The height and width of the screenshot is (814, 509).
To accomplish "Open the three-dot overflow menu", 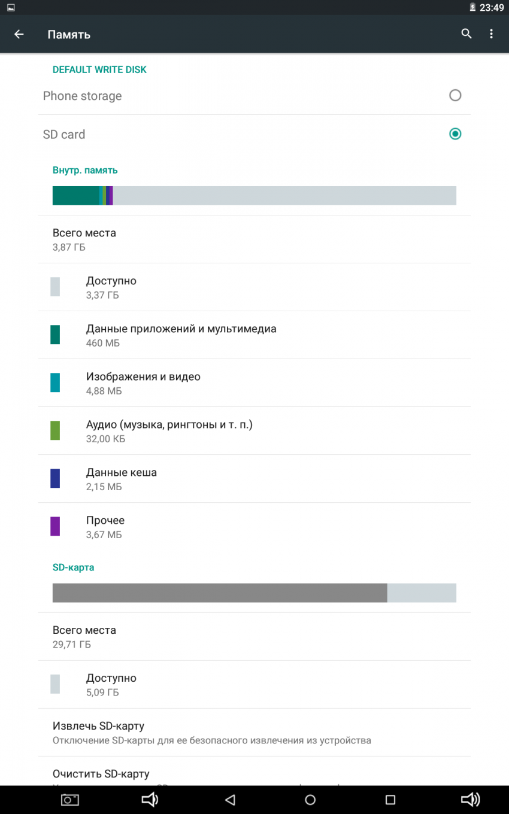I will click(491, 34).
